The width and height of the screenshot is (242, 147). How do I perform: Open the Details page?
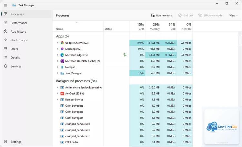[x=26, y=58]
